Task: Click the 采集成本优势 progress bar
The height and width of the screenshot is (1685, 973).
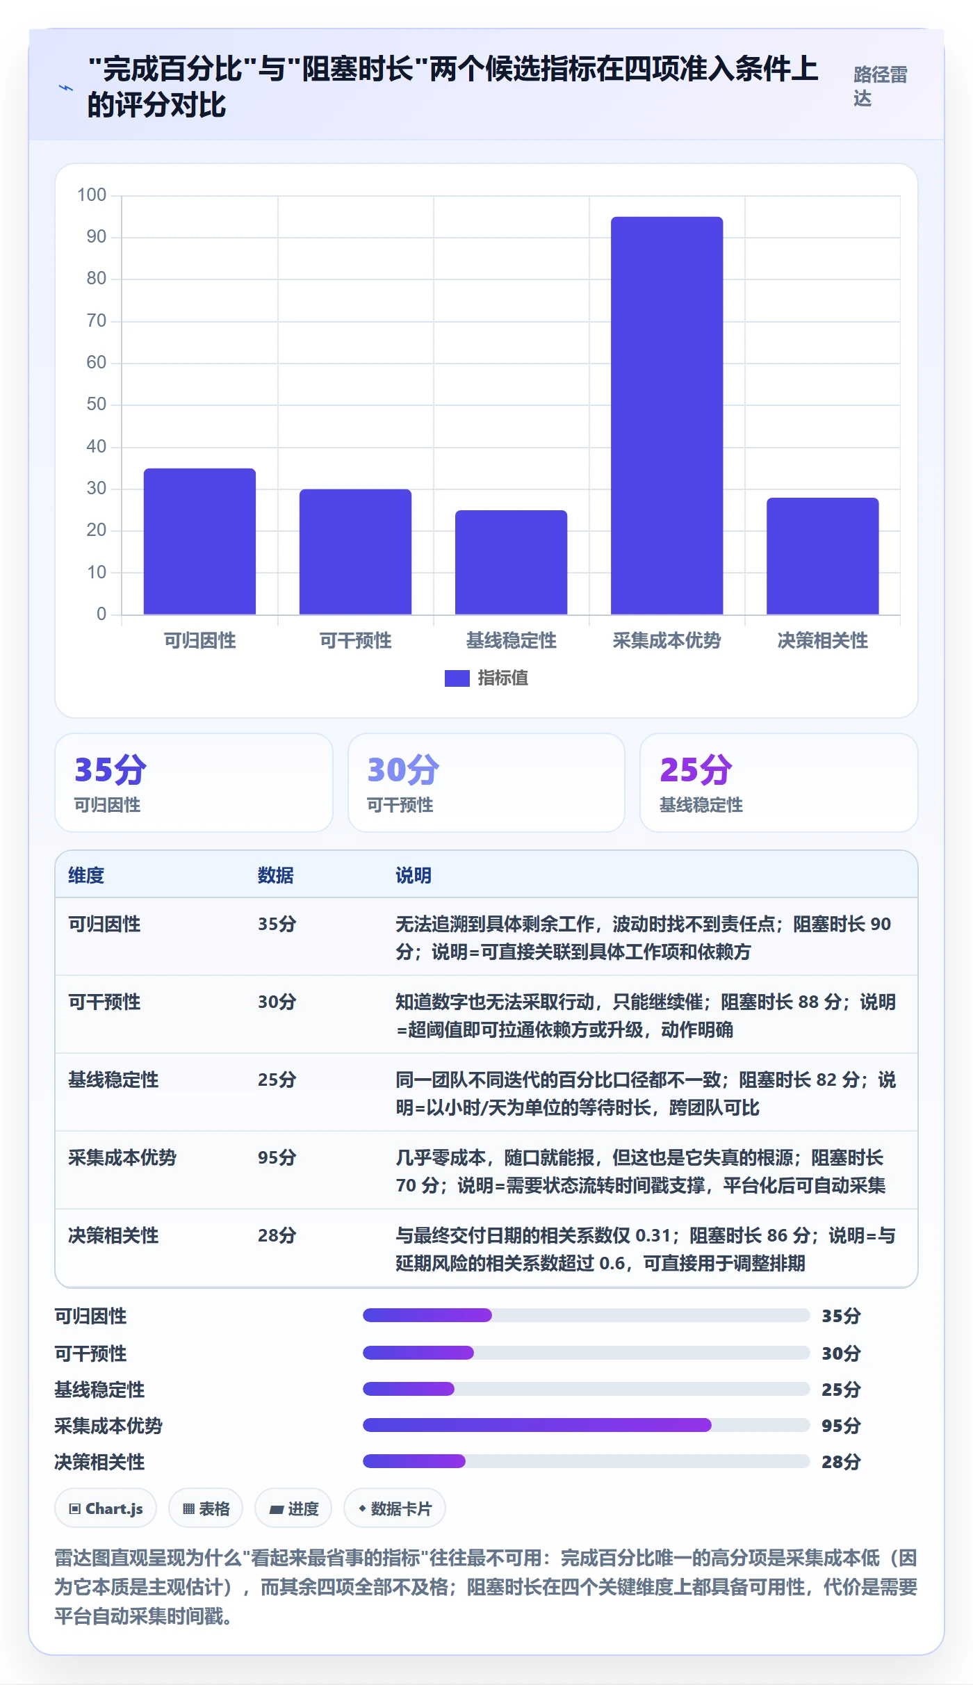Action: coord(586,1425)
